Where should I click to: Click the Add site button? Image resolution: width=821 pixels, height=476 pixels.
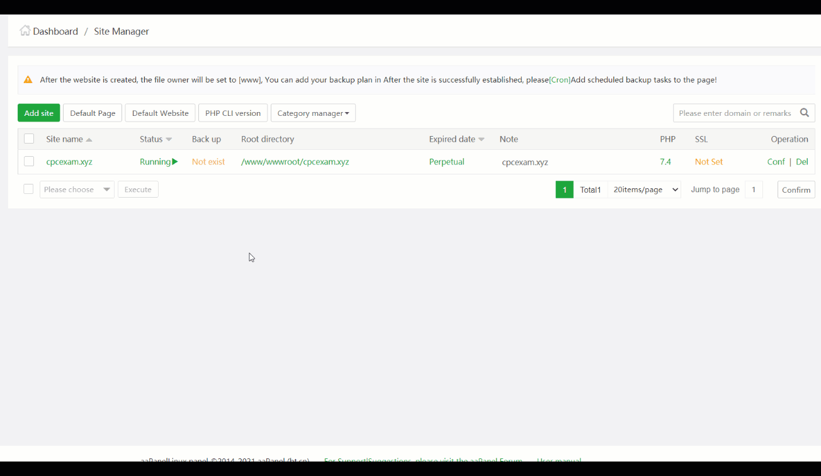[39, 113]
